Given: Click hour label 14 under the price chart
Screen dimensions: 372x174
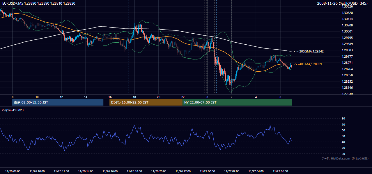Looking at the screenshot, I should click(86, 97).
